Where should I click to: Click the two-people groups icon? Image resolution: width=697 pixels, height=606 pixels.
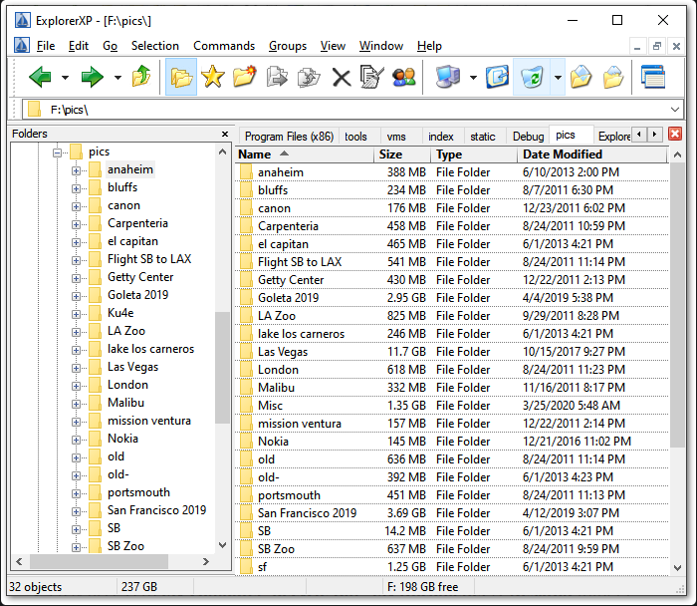(x=404, y=77)
